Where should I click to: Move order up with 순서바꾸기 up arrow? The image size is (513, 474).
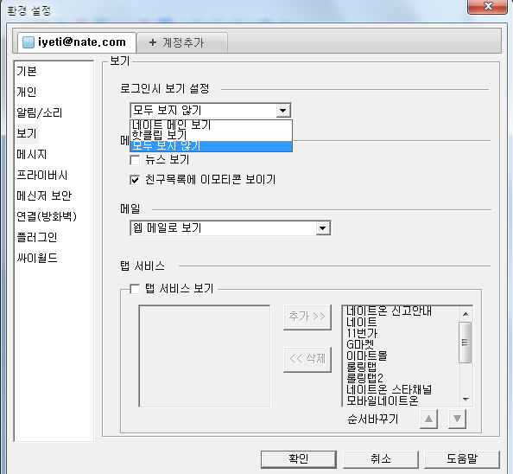coord(428,419)
